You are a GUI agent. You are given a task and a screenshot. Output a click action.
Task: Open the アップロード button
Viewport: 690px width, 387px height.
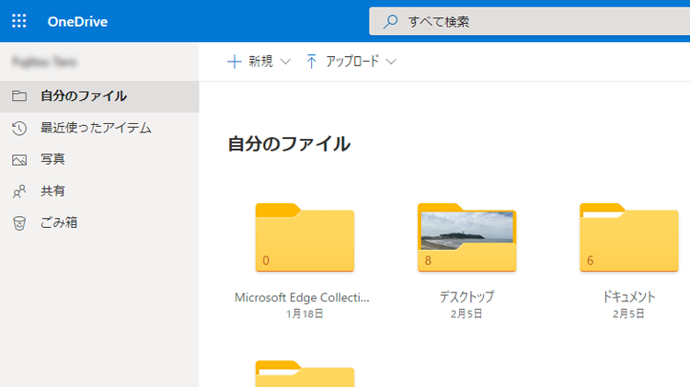pos(351,62)
